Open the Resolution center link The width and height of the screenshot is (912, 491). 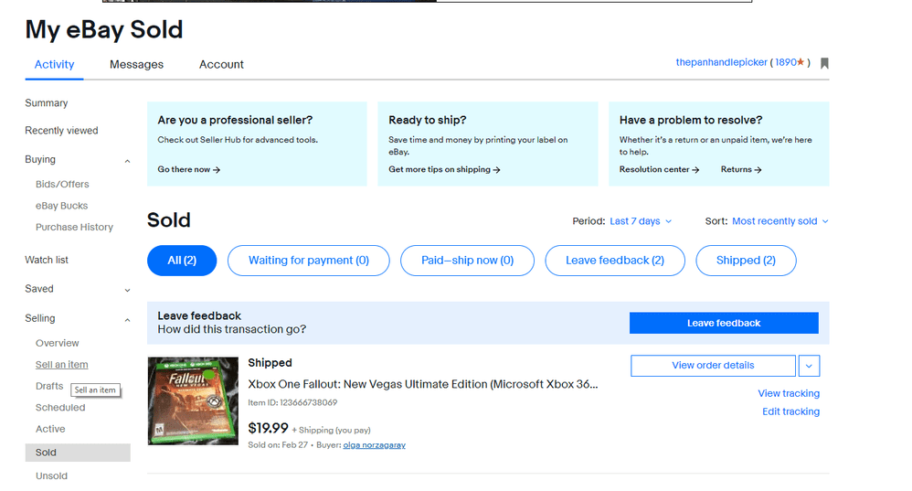point(659,169)
